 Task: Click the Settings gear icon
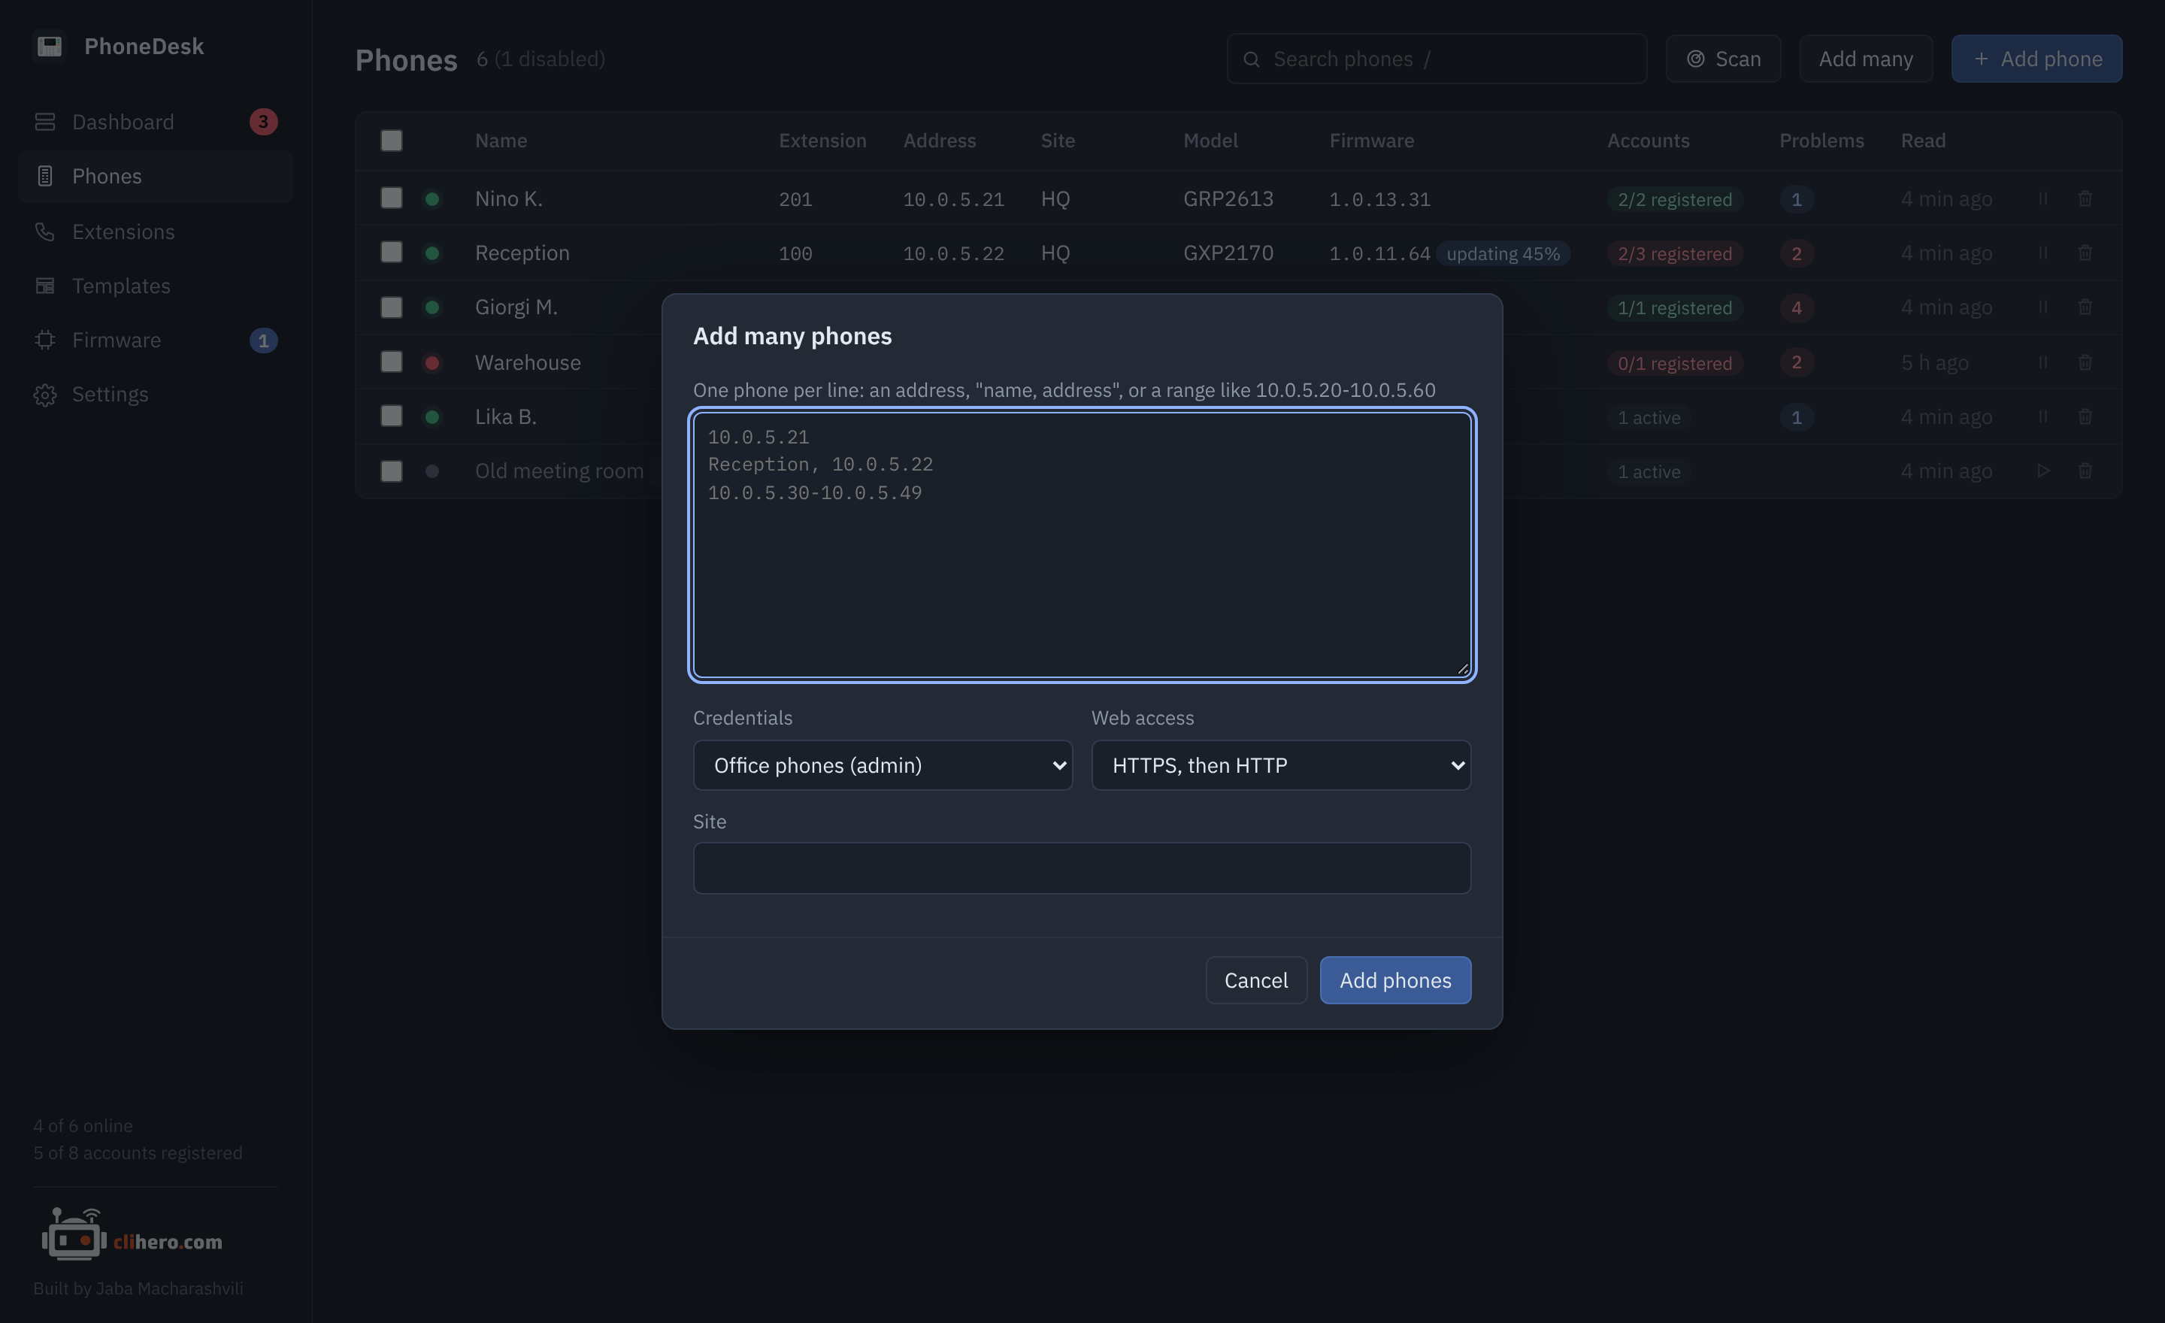pos(45,395)
